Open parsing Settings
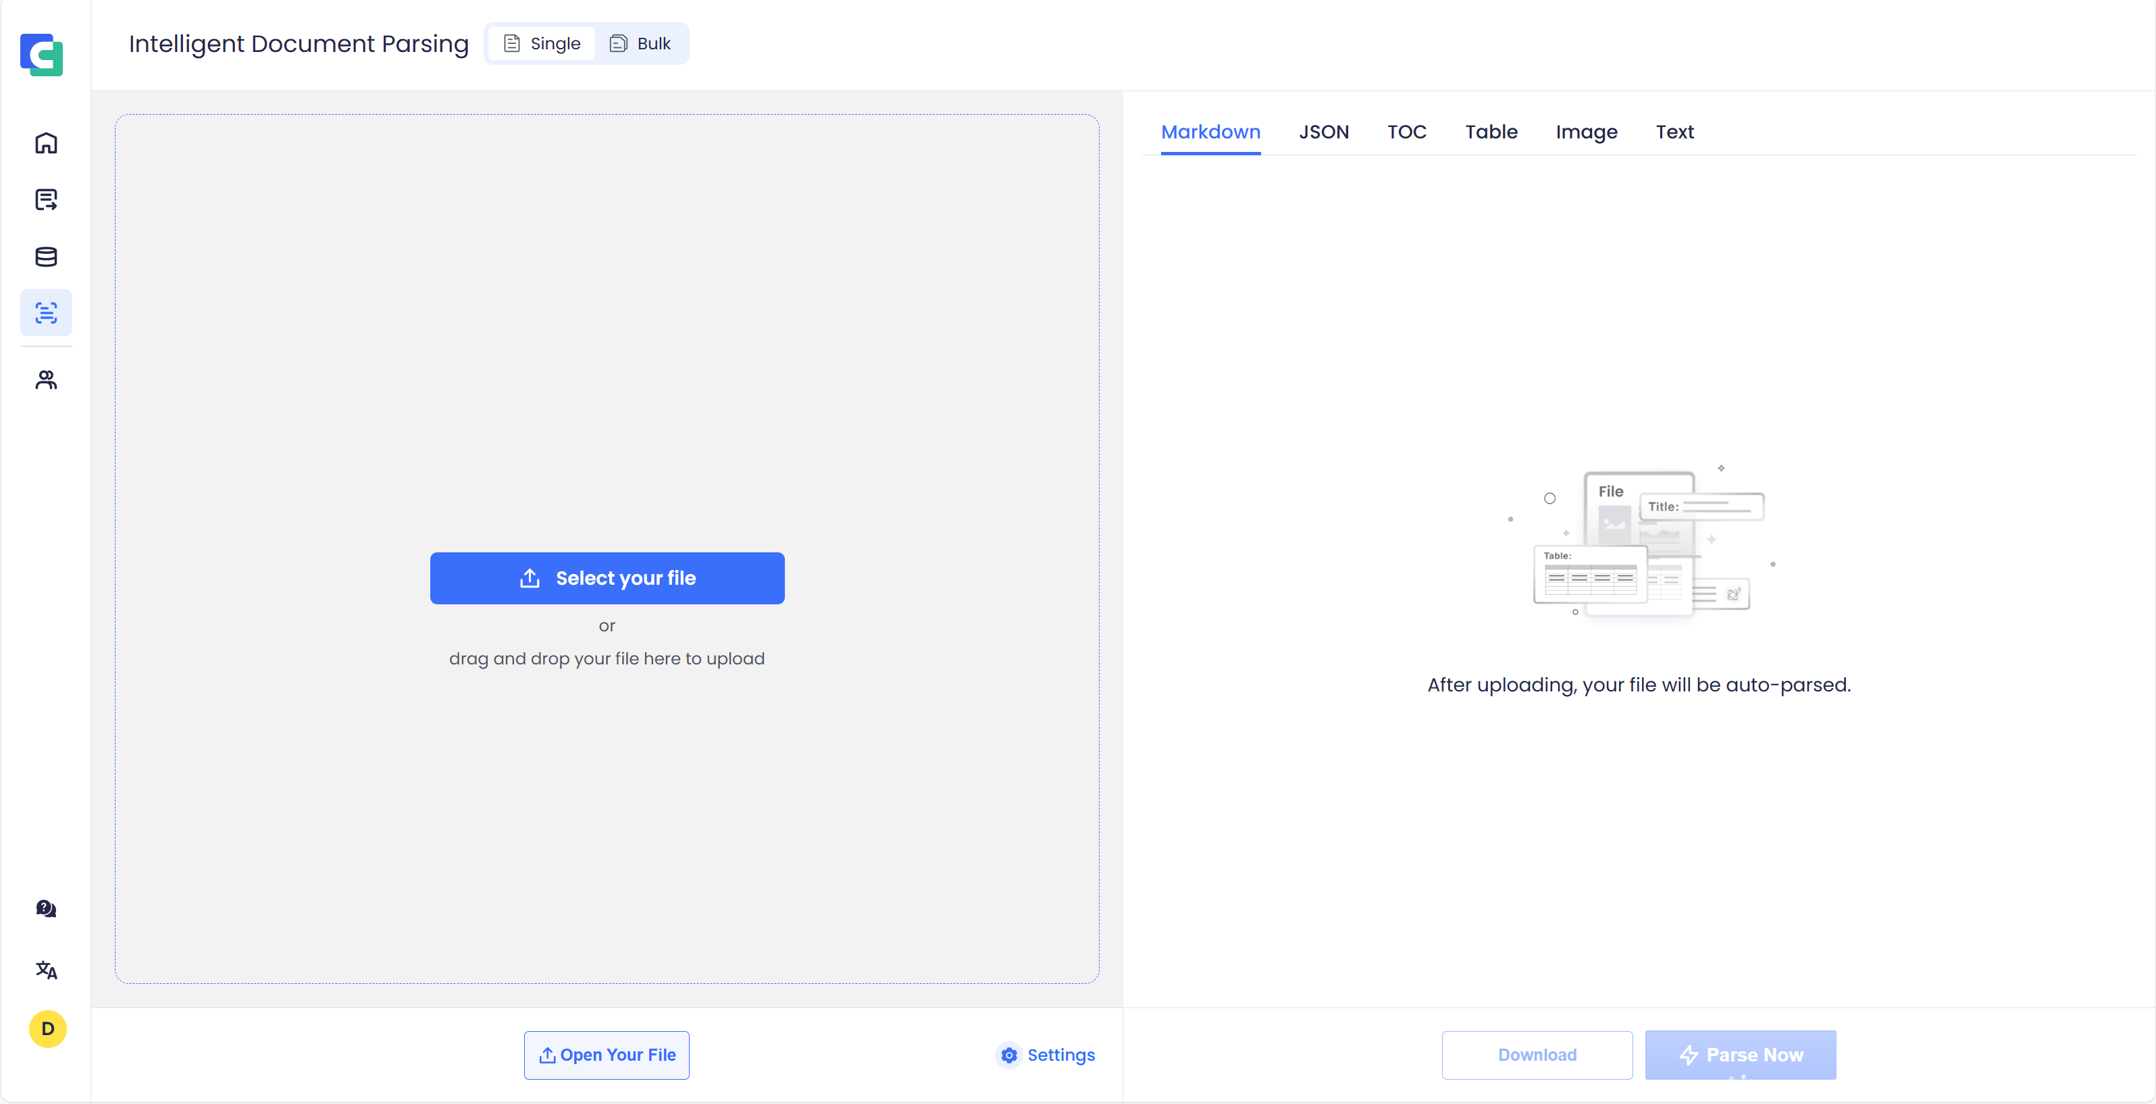The image size is (2156, 1104). pyautogui.click(x=1046, y=1055)
